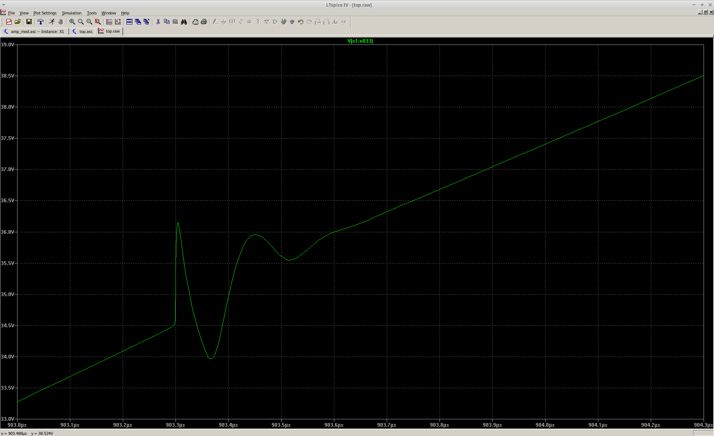Screen dimensions: 714x436
Task: Select the Capacitor component tool
Action: 250,22
